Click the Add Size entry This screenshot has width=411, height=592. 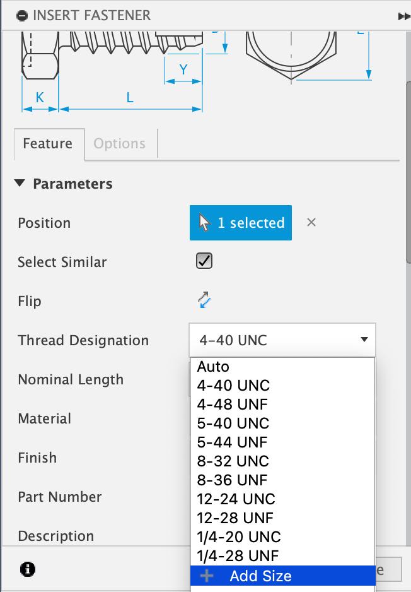pyautogui.click(x=260, y=576)
